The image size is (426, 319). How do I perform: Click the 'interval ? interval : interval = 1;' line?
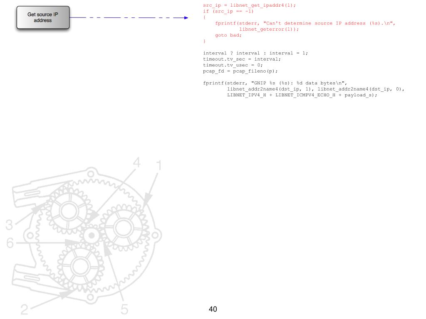(x=255, y=53)
